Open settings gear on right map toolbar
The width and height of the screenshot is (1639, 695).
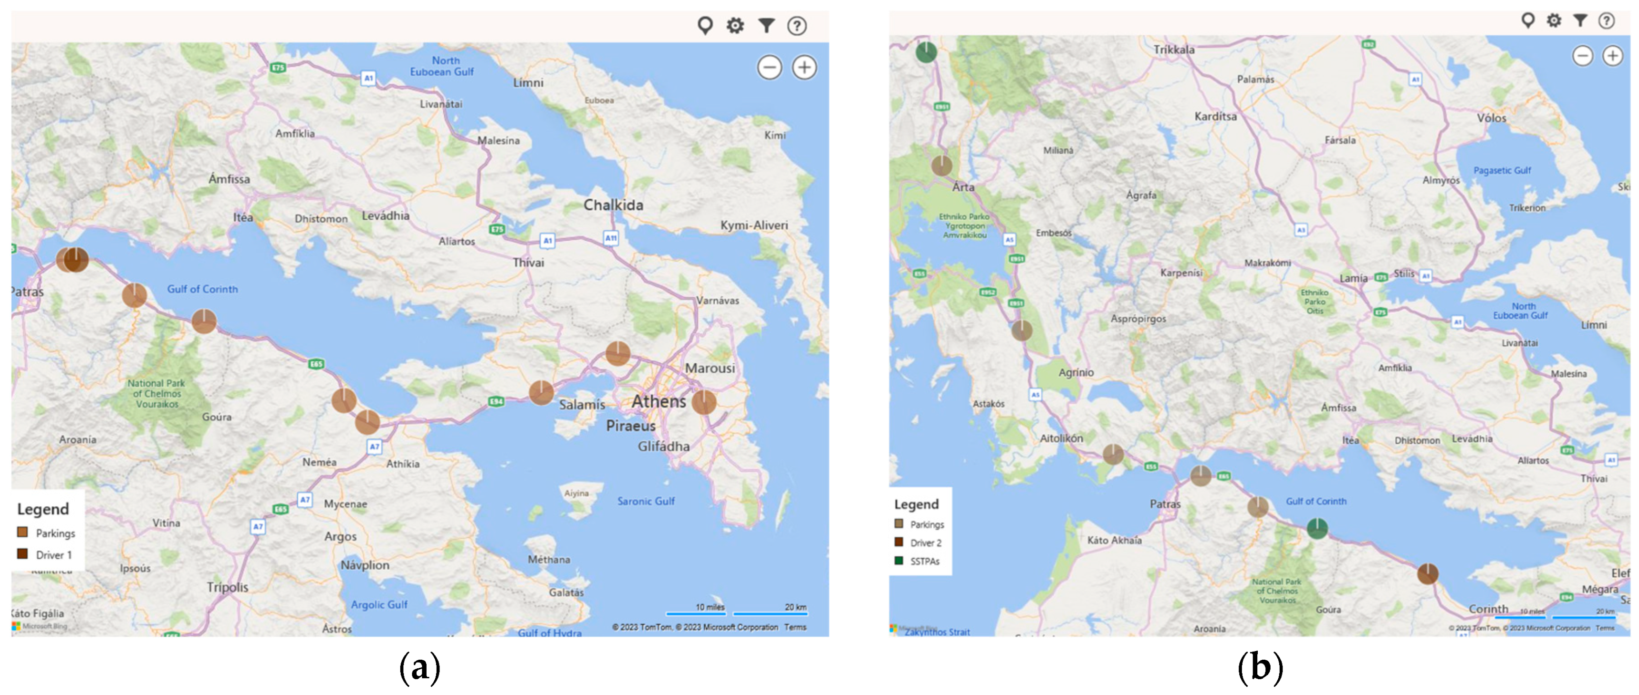click(1554, 20)
